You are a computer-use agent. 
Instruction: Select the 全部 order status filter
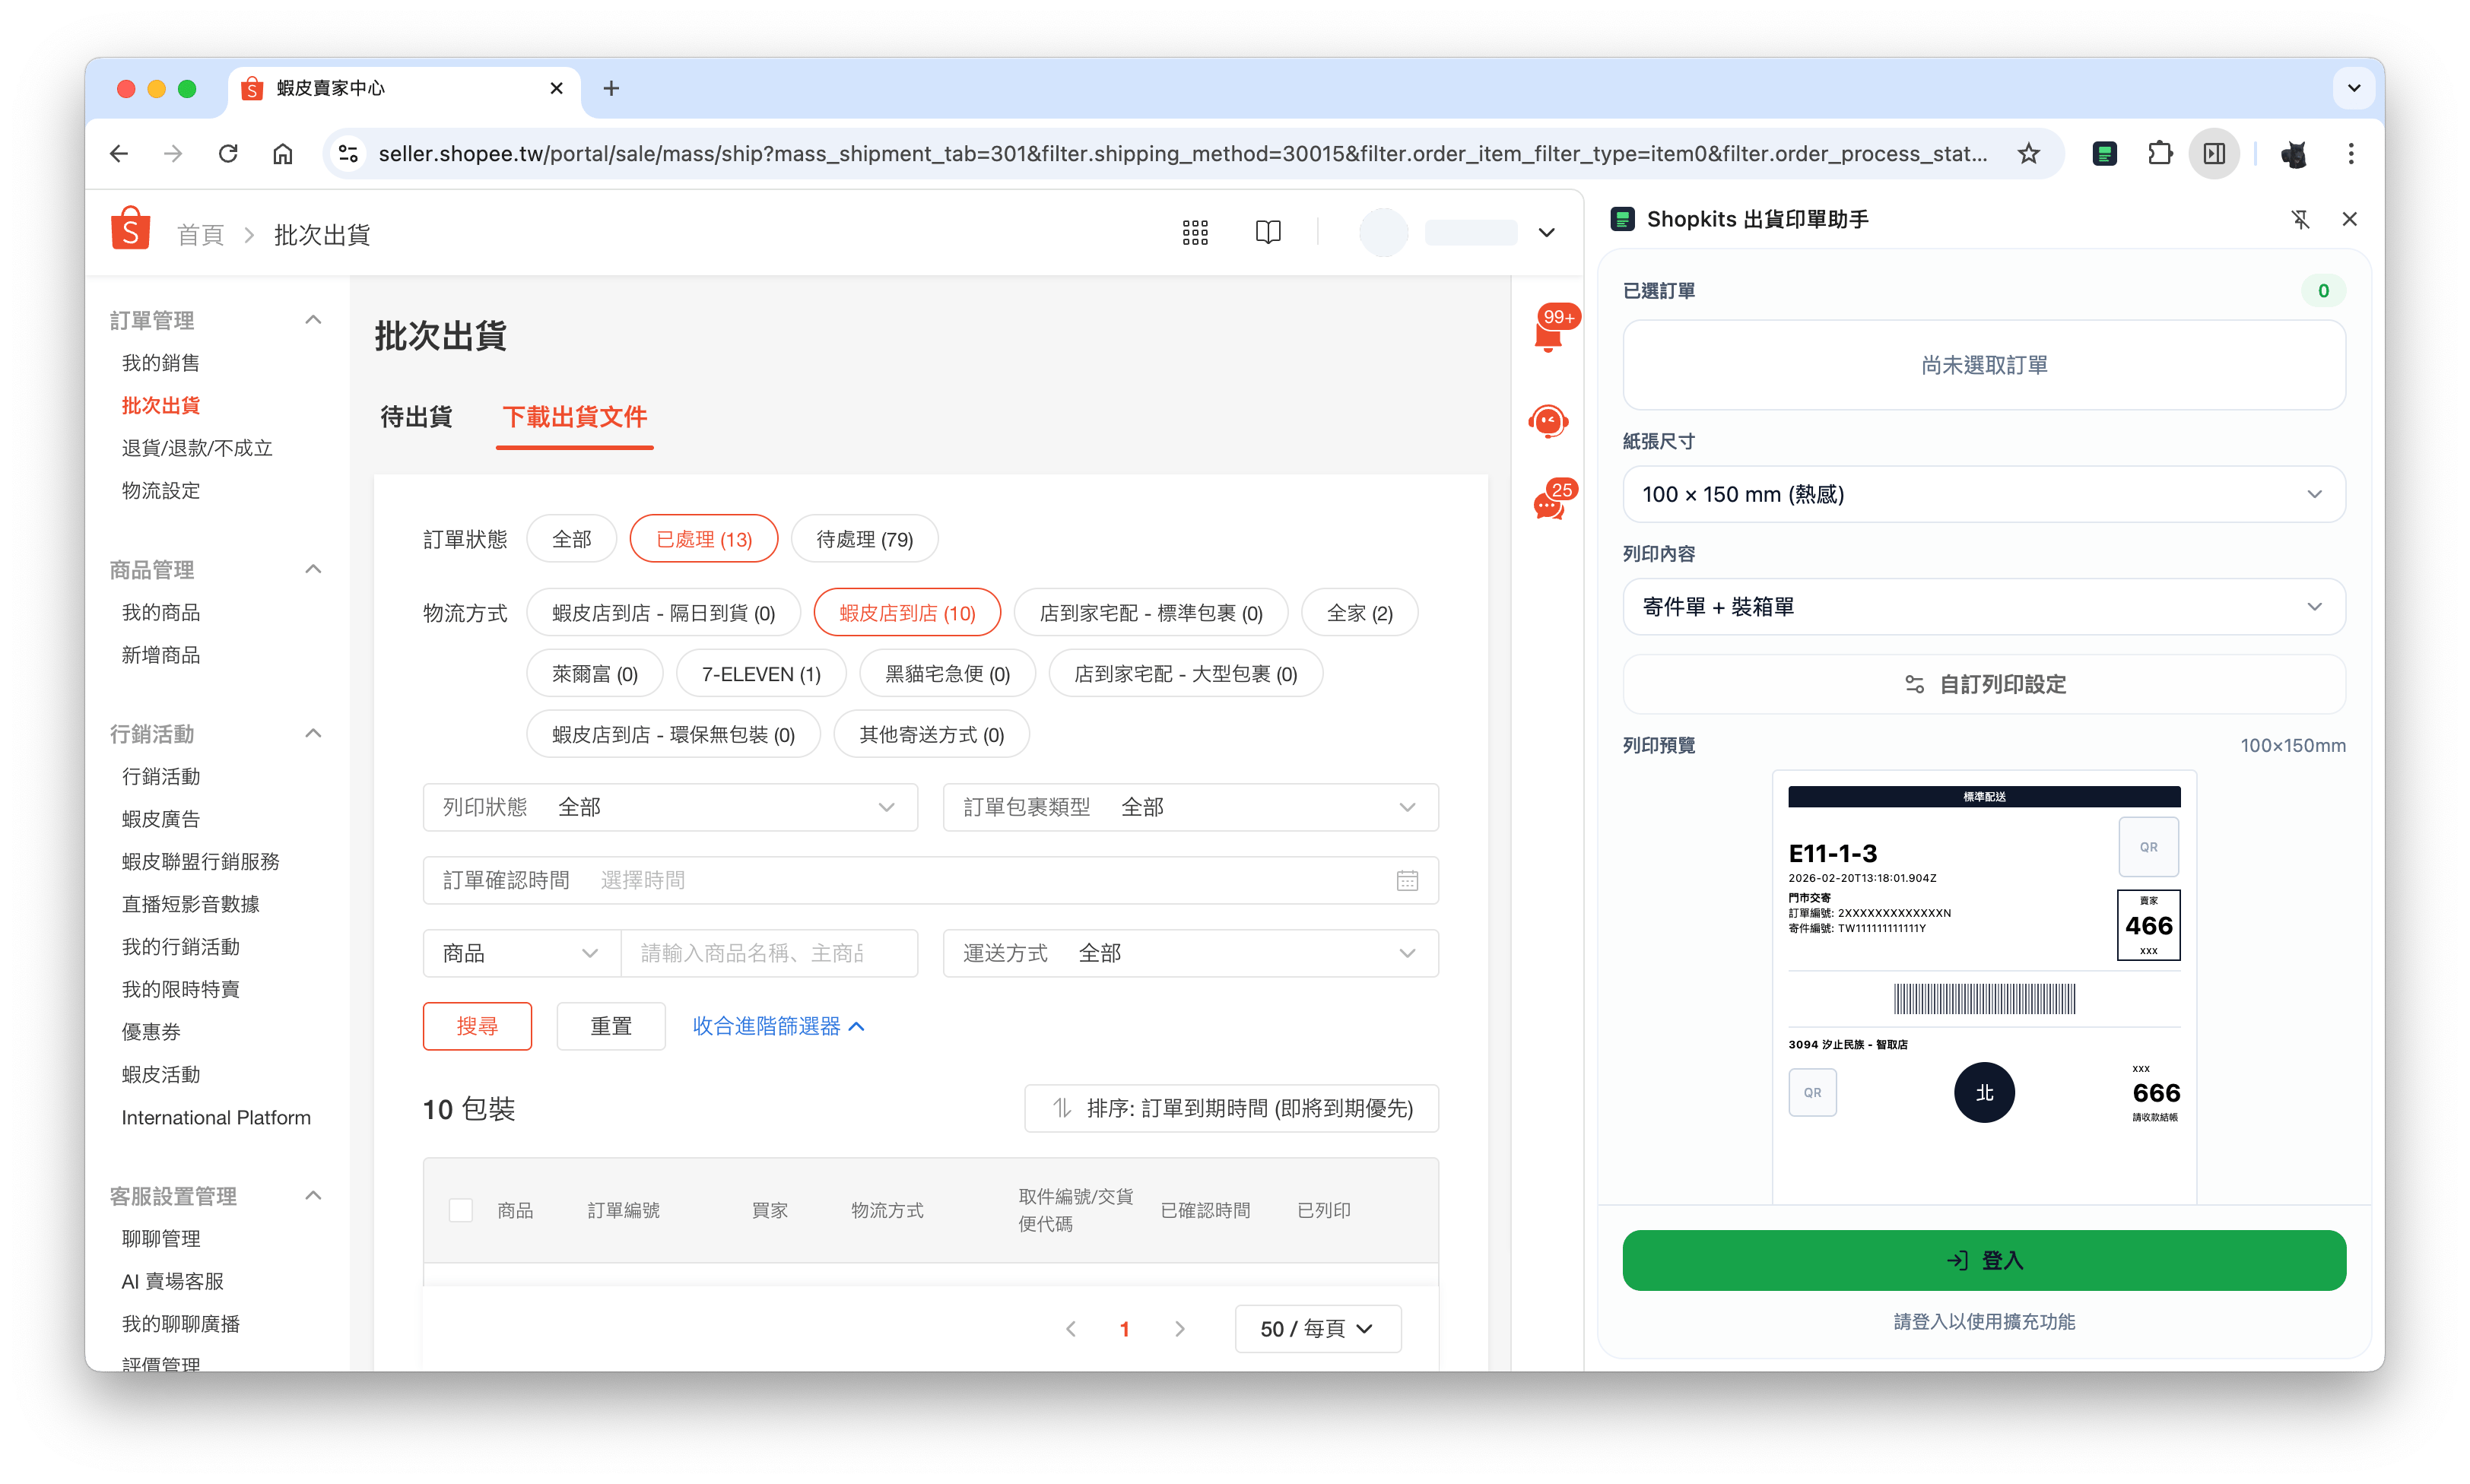click(x=572, y=539)
